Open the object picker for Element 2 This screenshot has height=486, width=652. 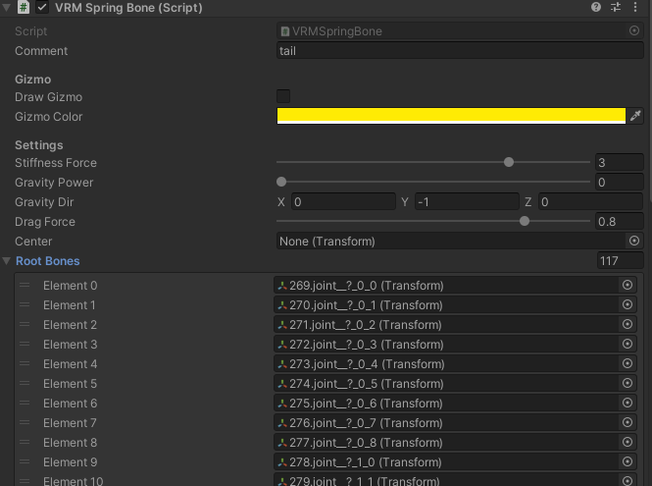click(627, 324)
